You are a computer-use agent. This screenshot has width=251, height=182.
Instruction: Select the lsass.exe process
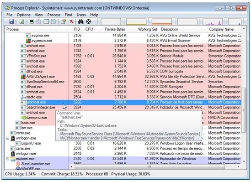(x=28, y=123)
